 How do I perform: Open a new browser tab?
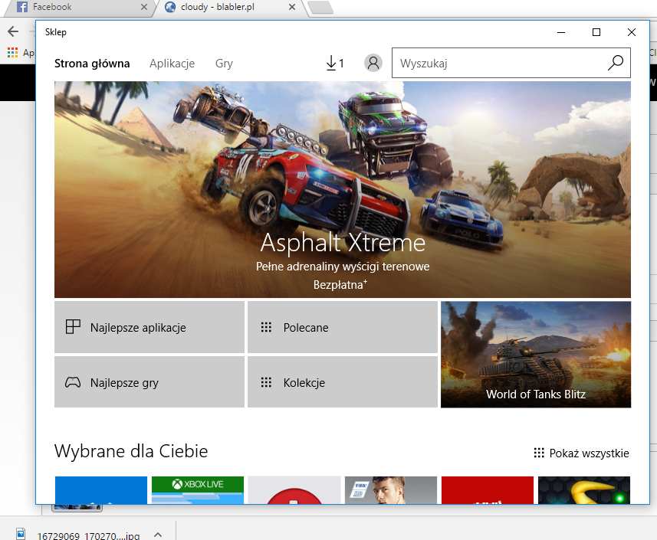click(320, 7)
